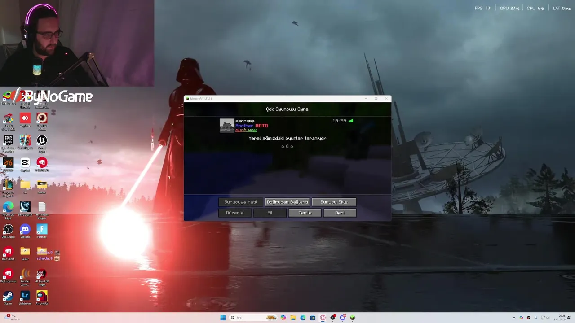Image resolution: width=575 pixels, height=323 pixels.
Task: Switch to Minecraft on the taskbar
Action: point(352,318)
